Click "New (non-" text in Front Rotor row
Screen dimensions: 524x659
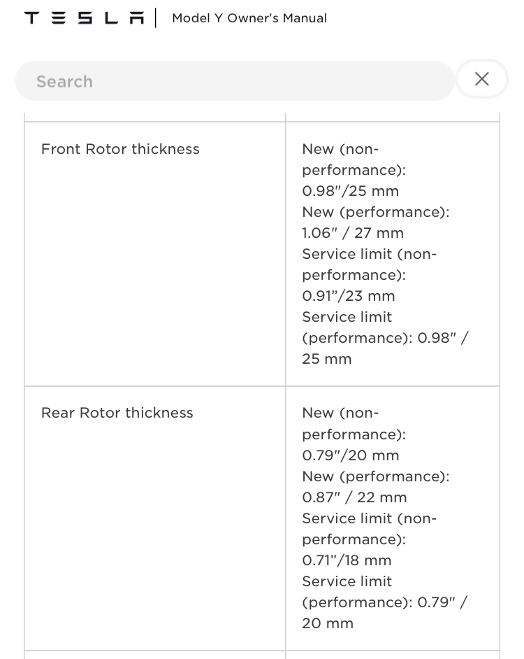[x=340, y=149]
